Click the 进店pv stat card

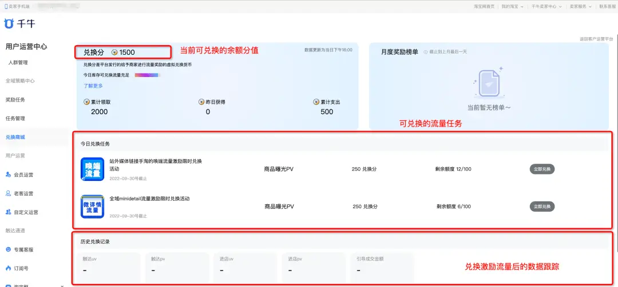314,268
